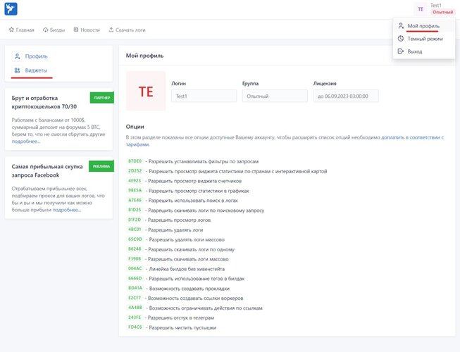Click the Логин field showing Test1
460x352 pixels.
coord(204,96)
